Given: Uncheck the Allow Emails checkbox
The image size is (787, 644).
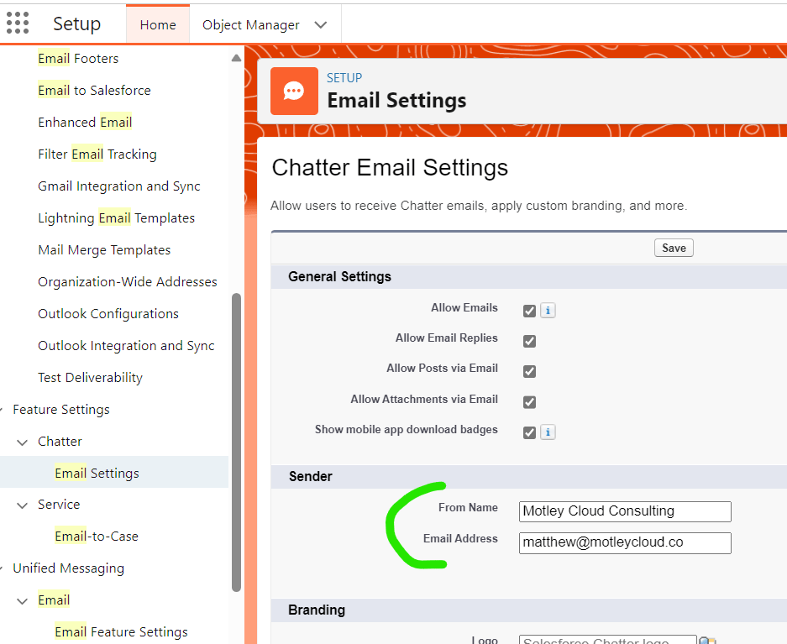Looking at the screenshot, I should click(528, 310).
